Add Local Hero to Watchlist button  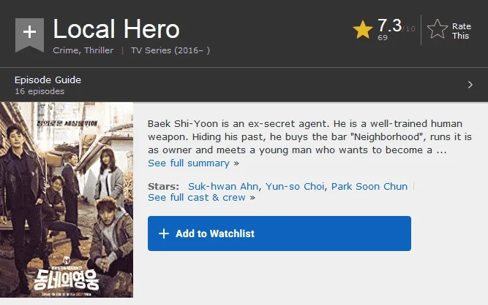point(279,233)
